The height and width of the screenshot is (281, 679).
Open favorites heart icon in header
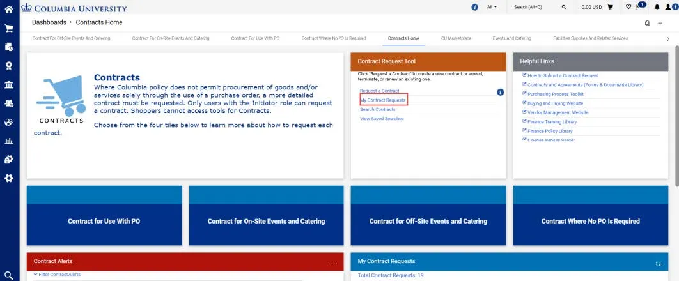tap(628, 7)
